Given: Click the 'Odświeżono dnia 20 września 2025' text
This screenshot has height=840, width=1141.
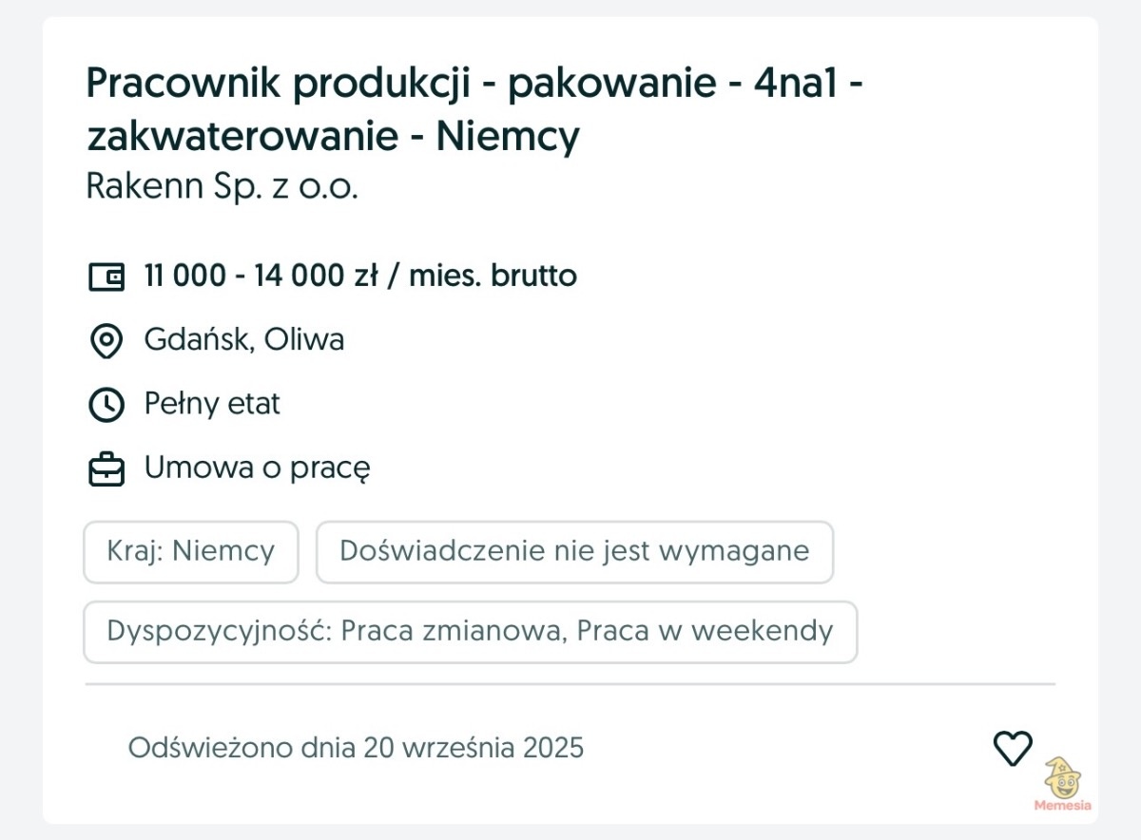Looking at the screenshot, I should tap(356, 748).
